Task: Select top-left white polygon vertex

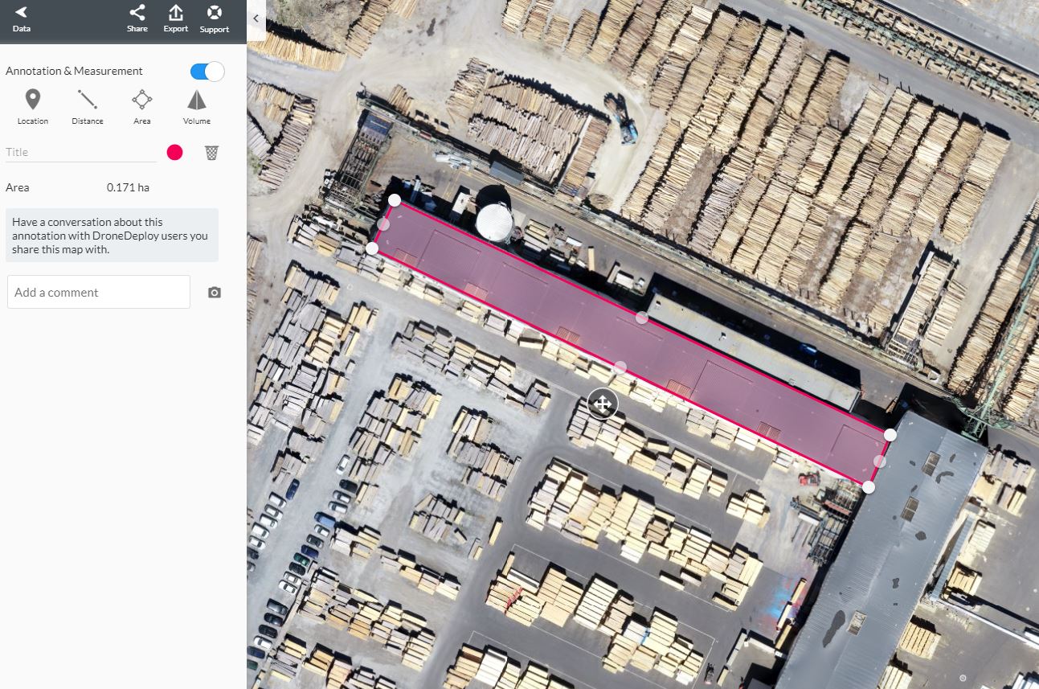Action: pyautogui.click(x=395, y=200)
